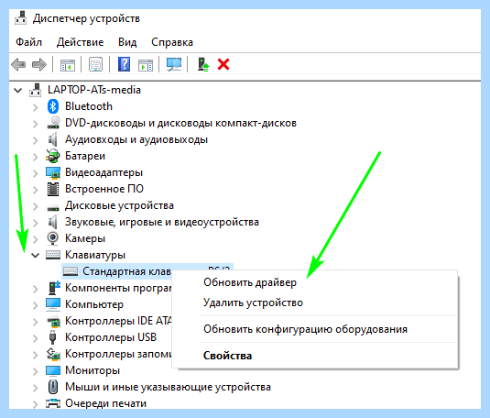Select Звуковые, игровые и видеоустройства label
The image size is (490, 418).
click(162, 222)
